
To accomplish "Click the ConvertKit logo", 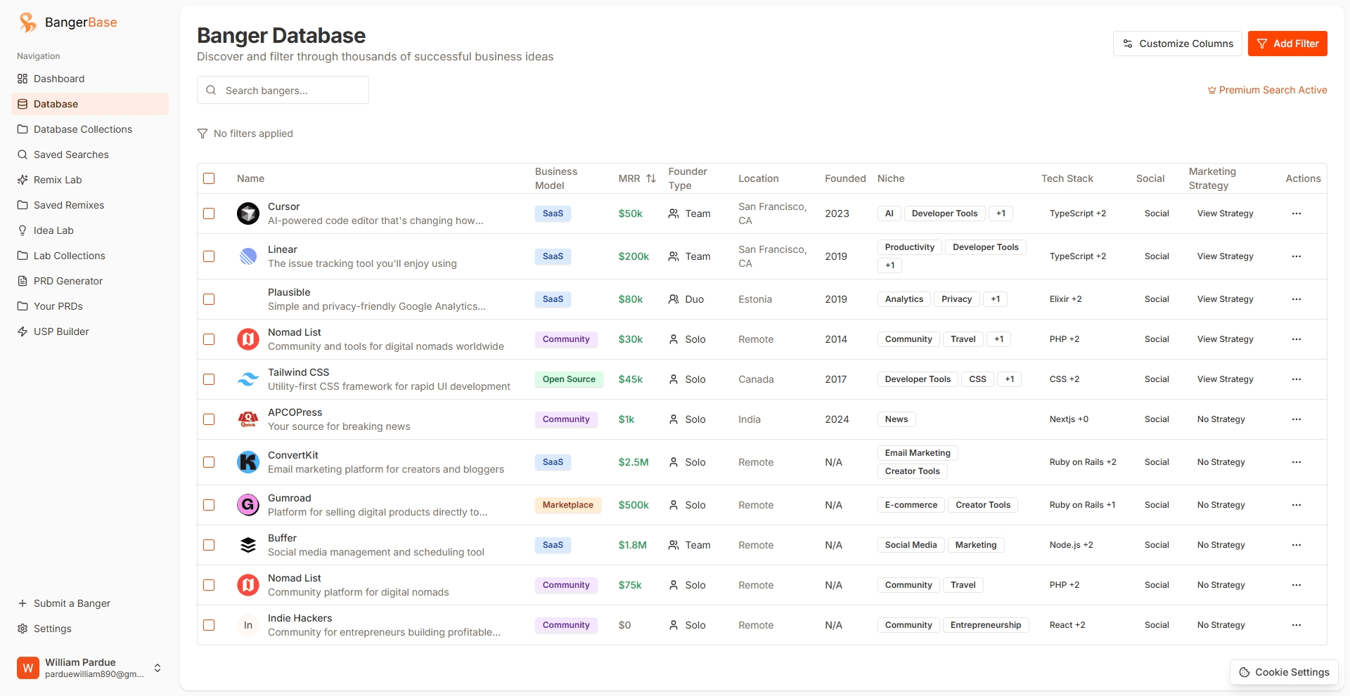I will click(x=248, y=462).
